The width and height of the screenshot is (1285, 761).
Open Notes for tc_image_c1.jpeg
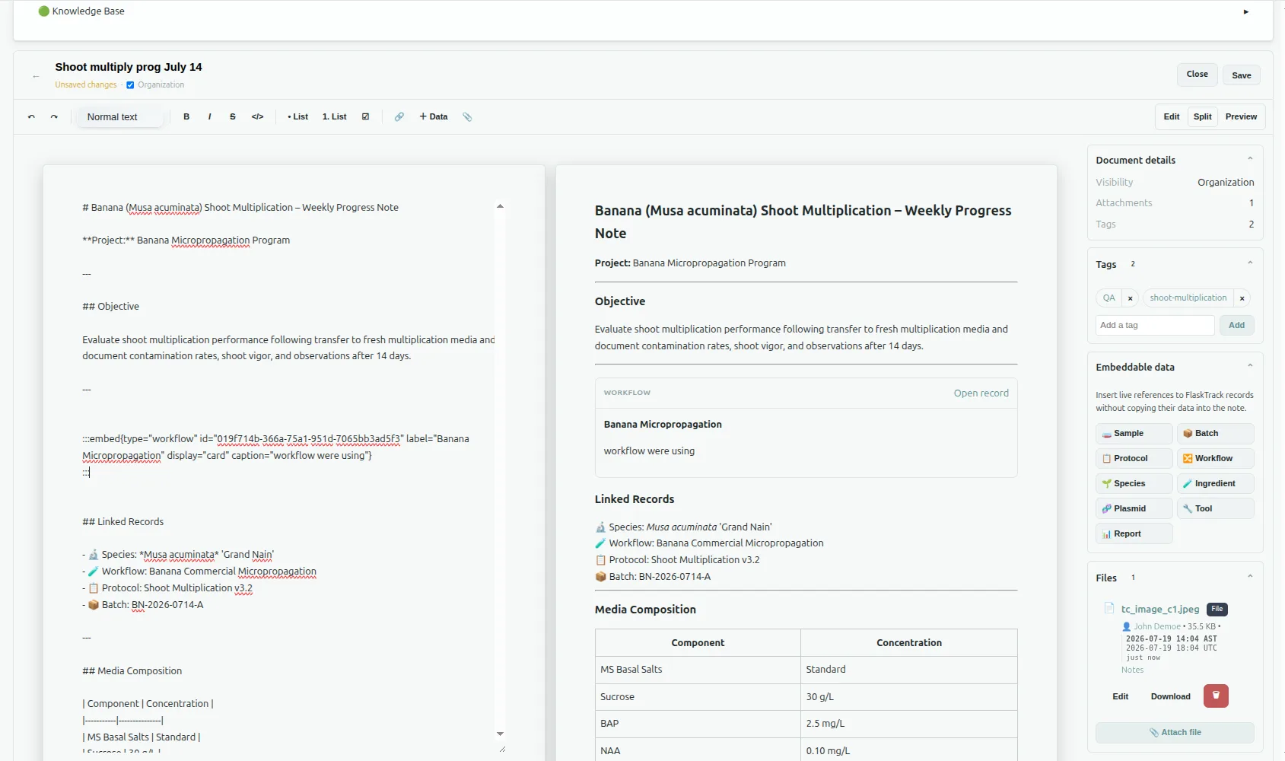coord(1132,670)
